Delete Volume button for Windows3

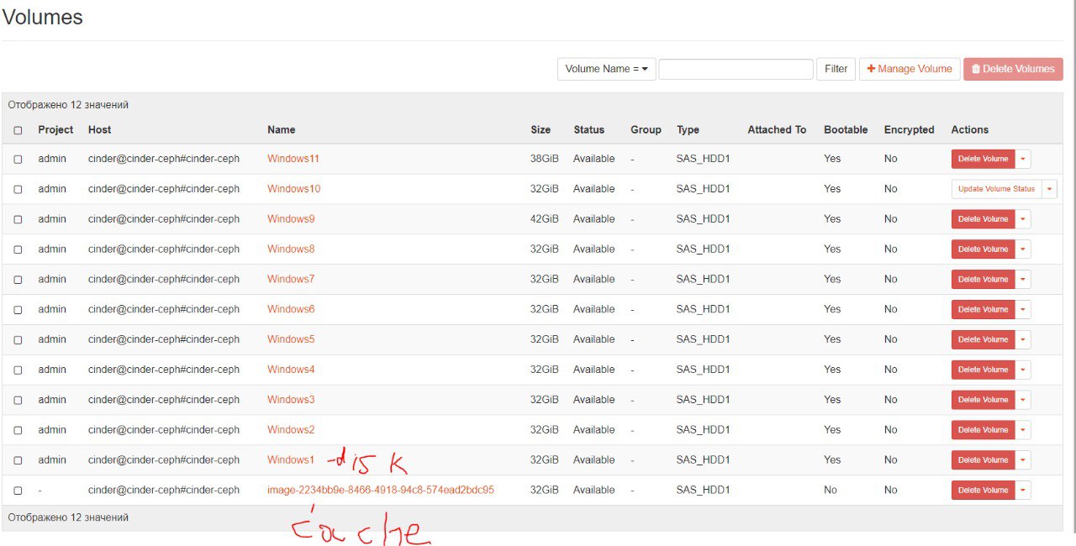pos(984,400)
